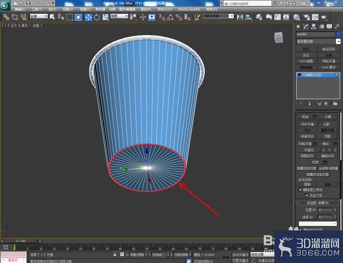Click the Mirror tool icon
This screenshot has width=343, height=263.
coord(240,17)
